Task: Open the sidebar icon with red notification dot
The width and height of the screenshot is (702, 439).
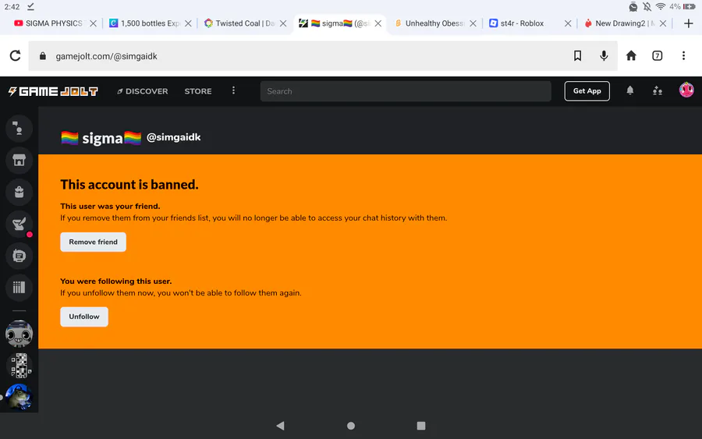Action: [19, 224]
